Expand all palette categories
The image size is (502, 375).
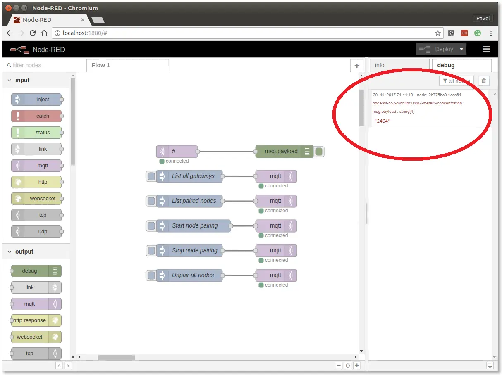tap(68, 366)
